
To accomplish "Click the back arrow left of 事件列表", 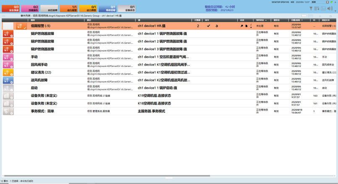I will (x=4, y=16).
